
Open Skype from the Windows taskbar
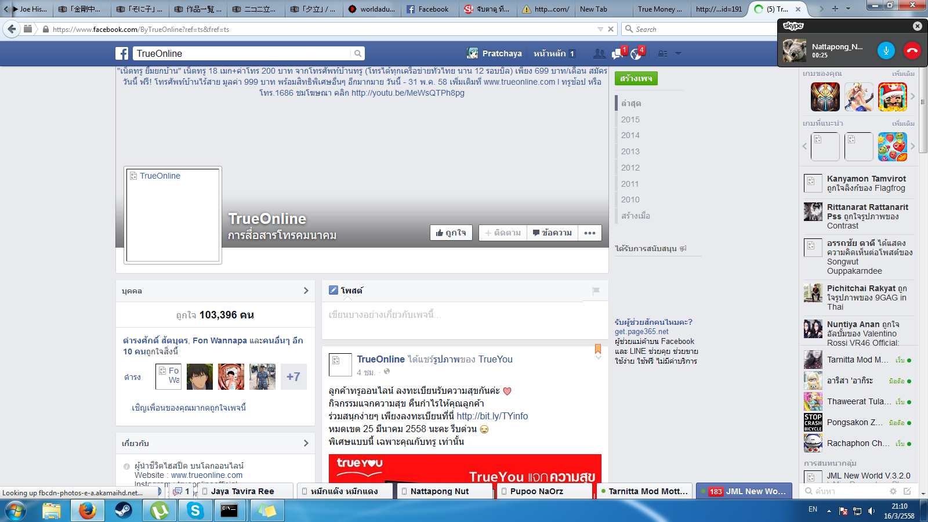point(195,510)
